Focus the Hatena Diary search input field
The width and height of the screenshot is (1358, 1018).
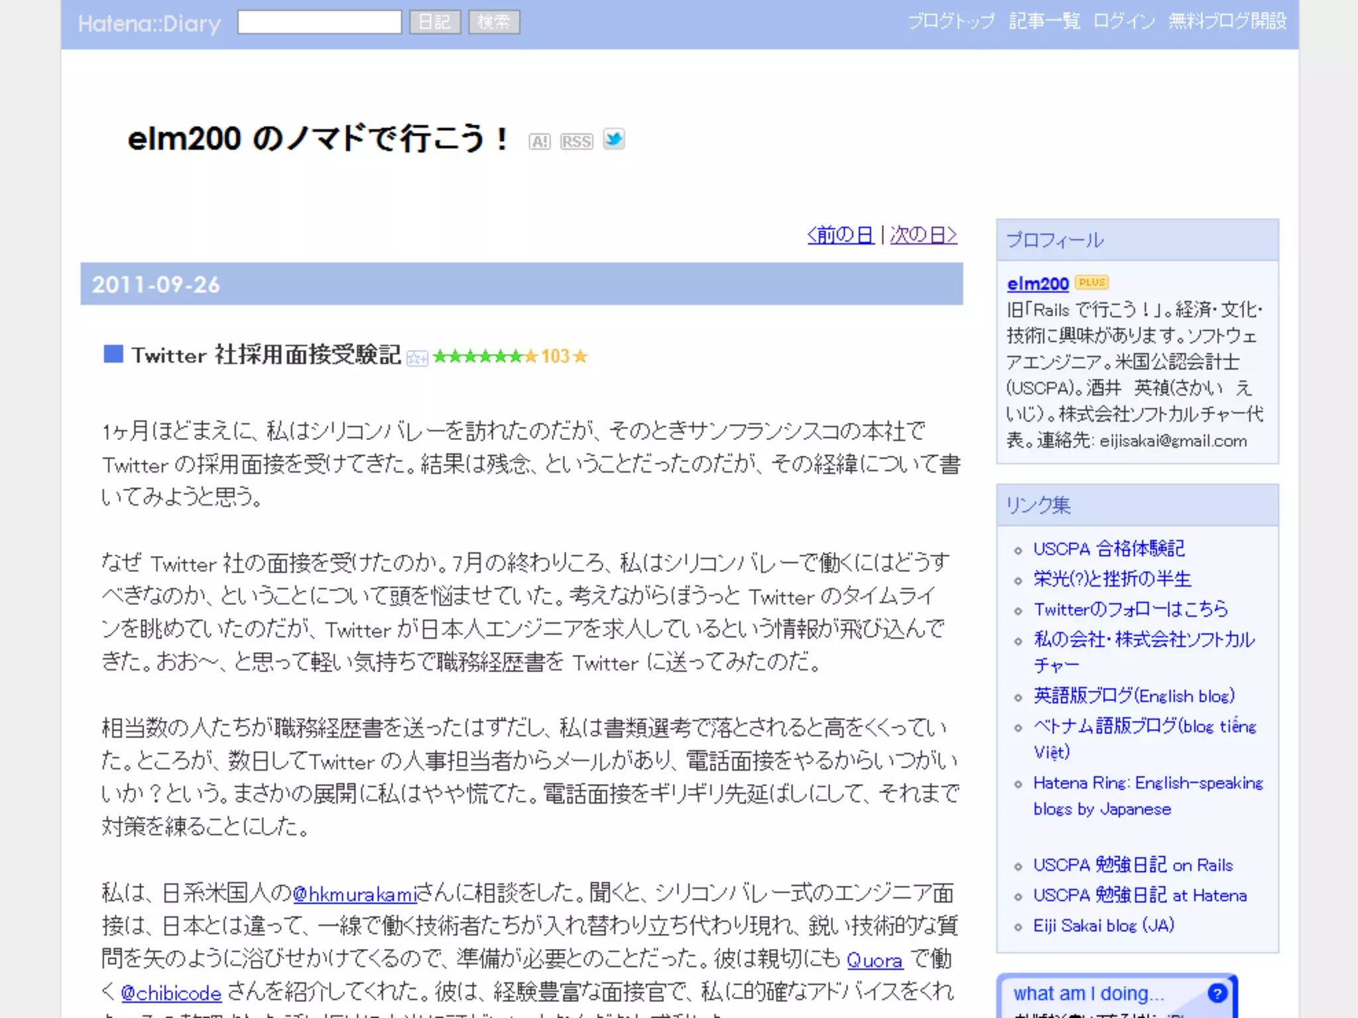[x=320, y=22]
